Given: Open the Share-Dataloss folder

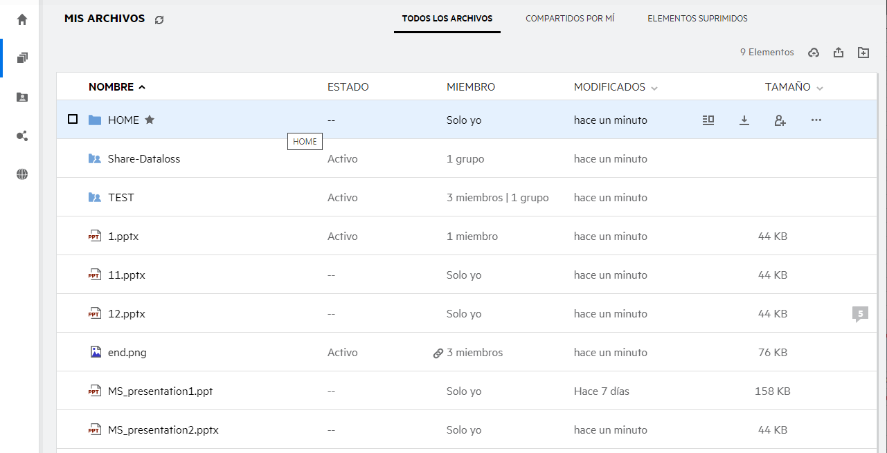Looking at the screenshot, I should (143, 159).
